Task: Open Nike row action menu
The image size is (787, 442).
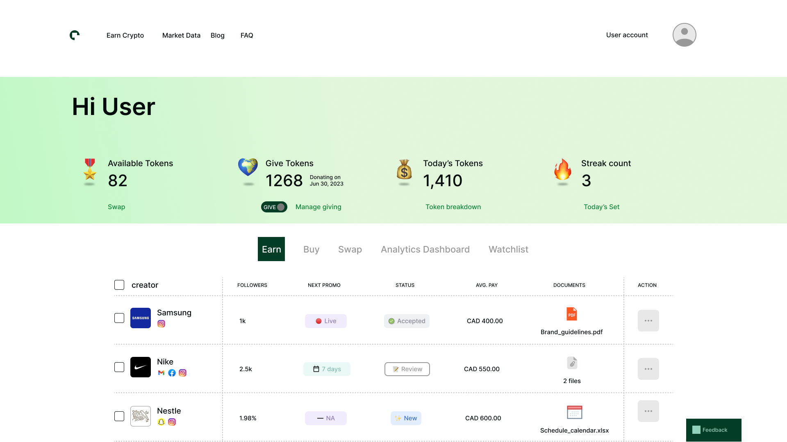Action: (x=648, y=369)
